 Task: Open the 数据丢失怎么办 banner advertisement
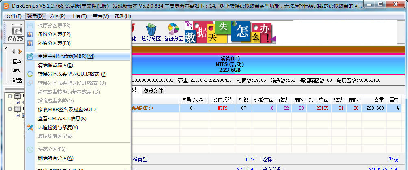coord(230,32)
